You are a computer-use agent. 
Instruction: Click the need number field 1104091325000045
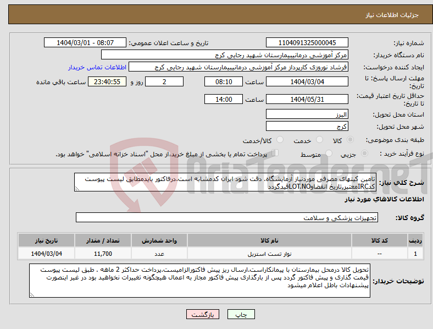[307, 43]
